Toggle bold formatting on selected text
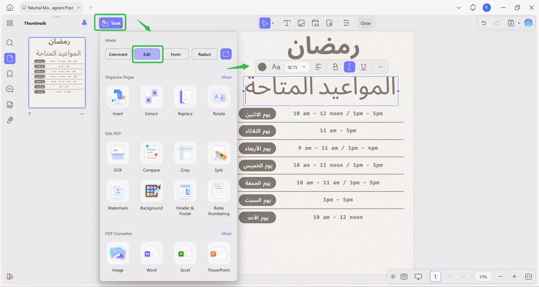Image resolution: width=539 pixels, height=287 pixels. [335, 67]
